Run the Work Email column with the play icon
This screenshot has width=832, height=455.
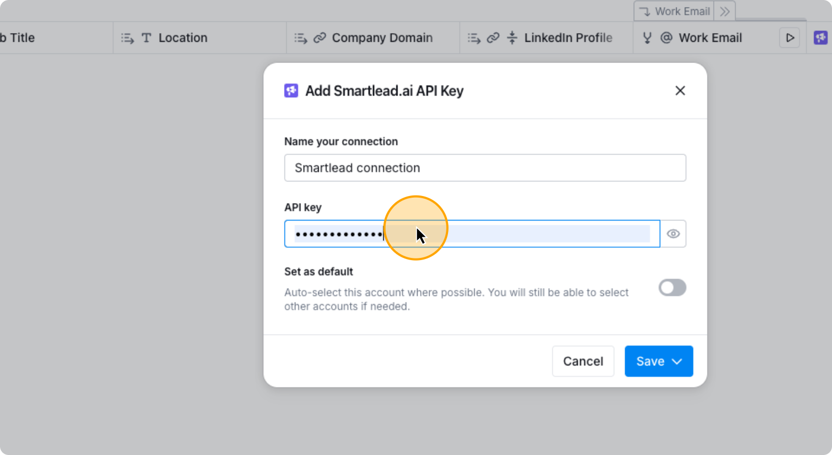790,37
